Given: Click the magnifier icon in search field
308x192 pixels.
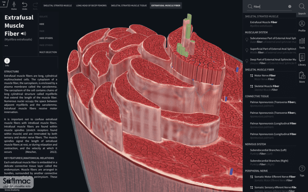Looking at the screenshot, I should [250, 6].
